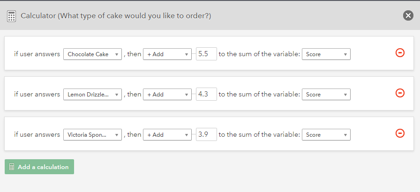Open the Score variable dropdown in first row

tap(326, 54)
